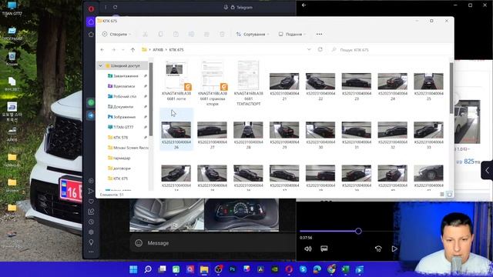Select the ТЕХПАСПОРТ document file
The width and height of the screenshot is (493, 277).
[248, 83]
